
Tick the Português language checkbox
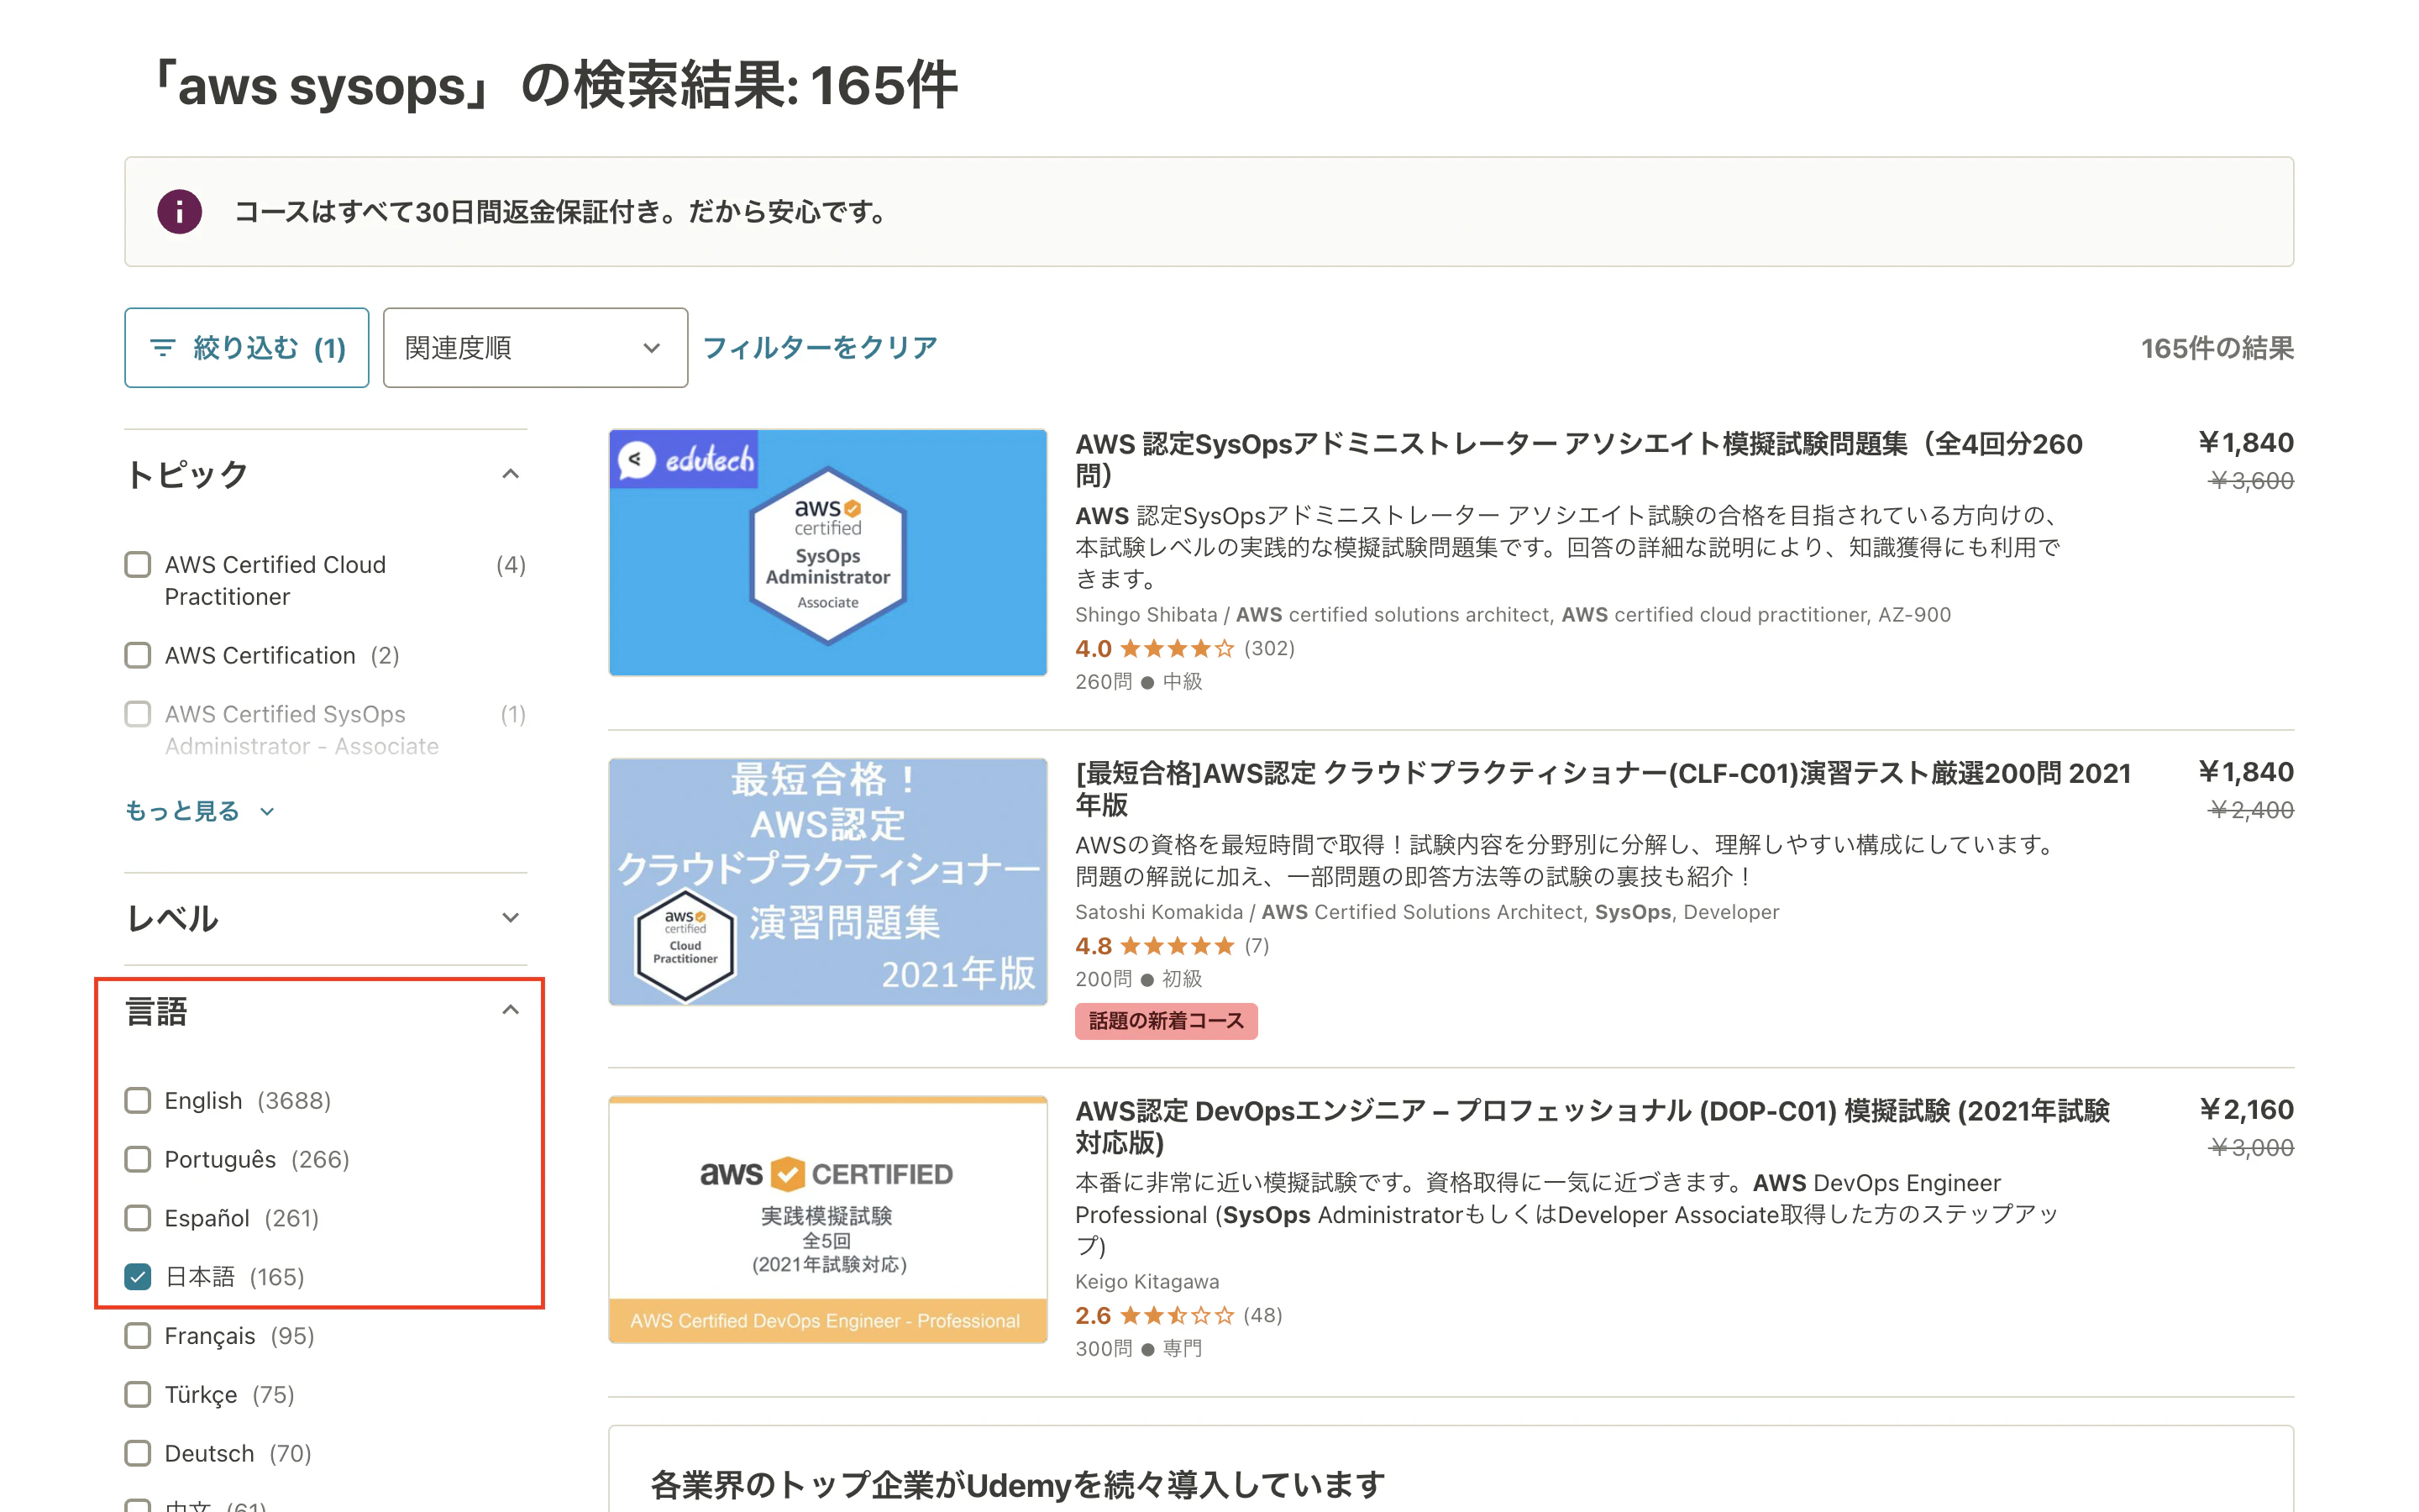pyautogui.click(x=138, y=1159)
